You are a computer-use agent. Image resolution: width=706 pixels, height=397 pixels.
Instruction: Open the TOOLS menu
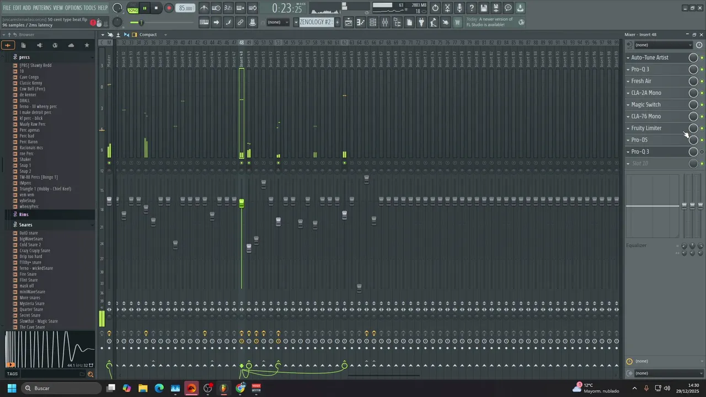[x=89, y=8]
